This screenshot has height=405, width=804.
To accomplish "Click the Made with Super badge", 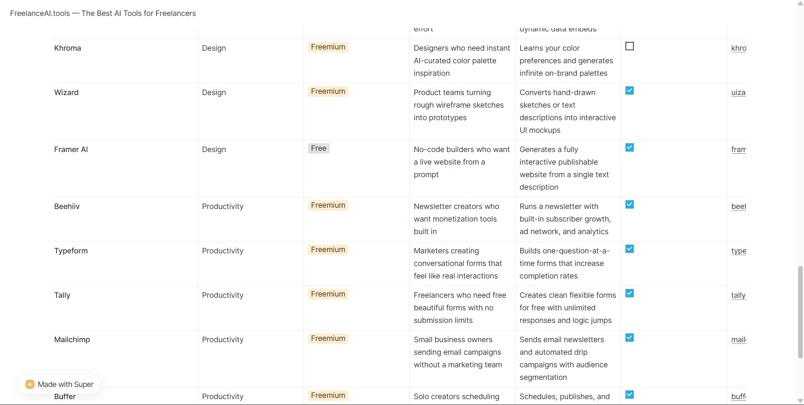I will 60,384.
